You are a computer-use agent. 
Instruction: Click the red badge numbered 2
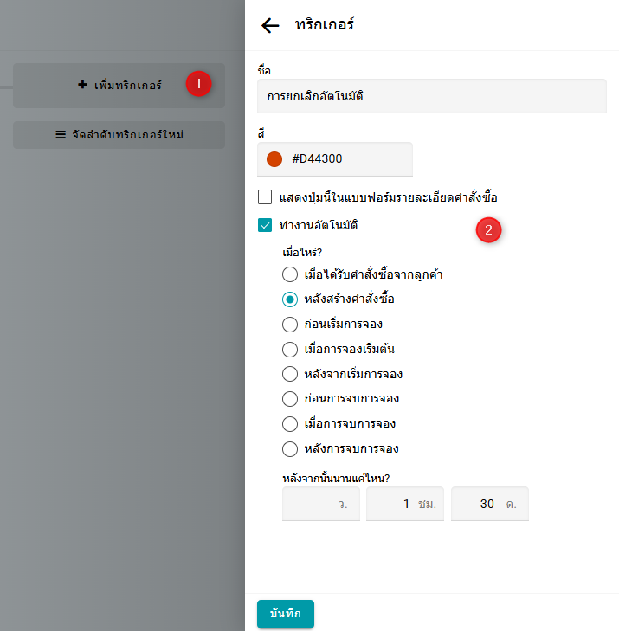pyautogui.click(x=489, y=230)
